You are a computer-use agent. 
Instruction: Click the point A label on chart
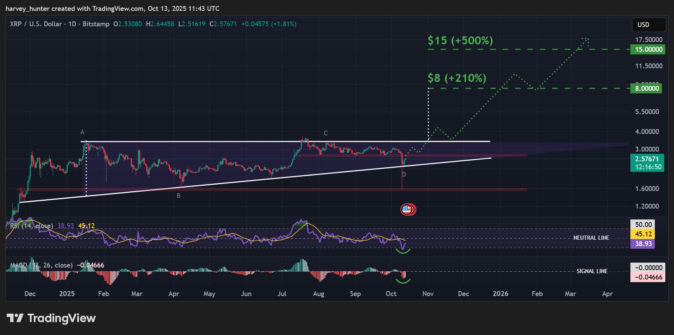click(x=82, y=132)
